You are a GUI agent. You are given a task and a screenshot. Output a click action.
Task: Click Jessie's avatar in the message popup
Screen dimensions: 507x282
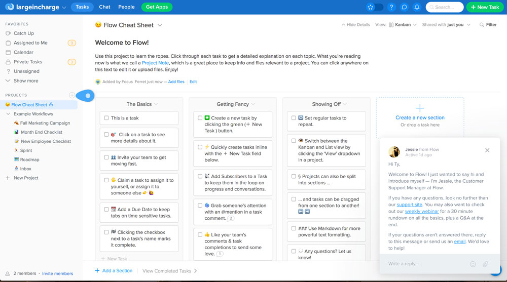pyautogui.click(x=394, y=152)
